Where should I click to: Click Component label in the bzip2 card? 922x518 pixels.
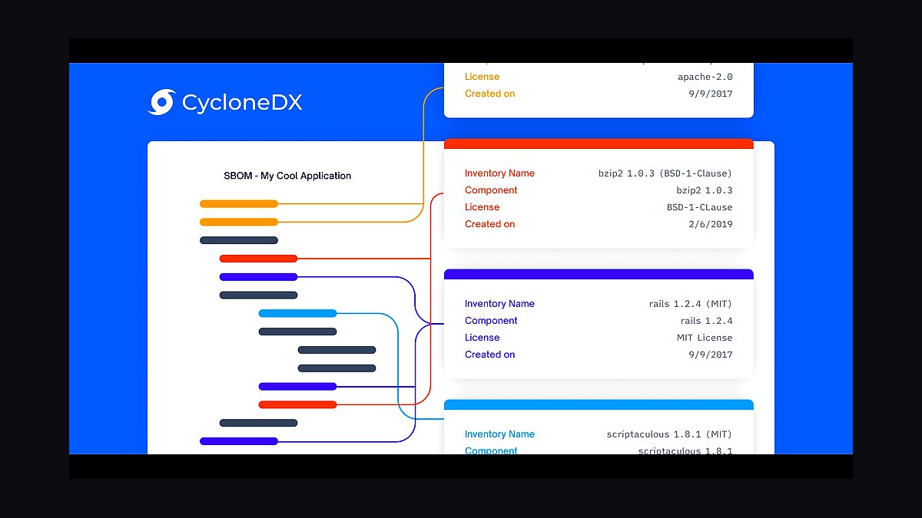[491, 190]
